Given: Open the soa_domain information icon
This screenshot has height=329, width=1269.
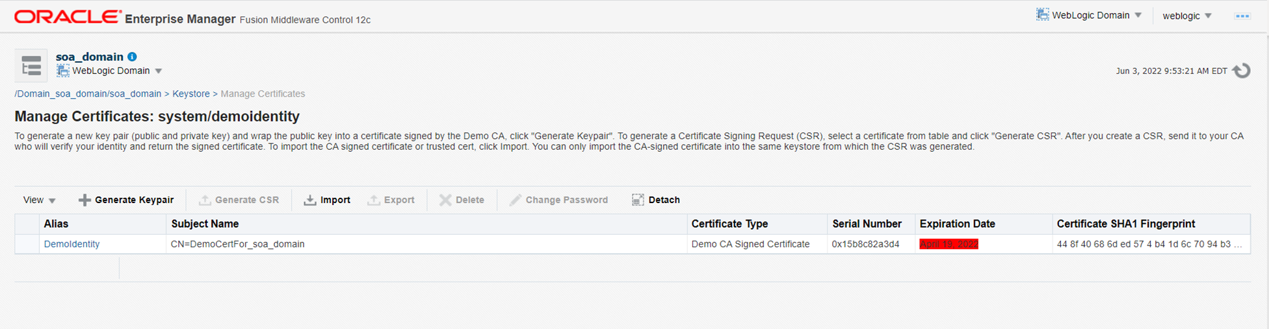Looking at the screenshot, I should click(x=132, y=56).
